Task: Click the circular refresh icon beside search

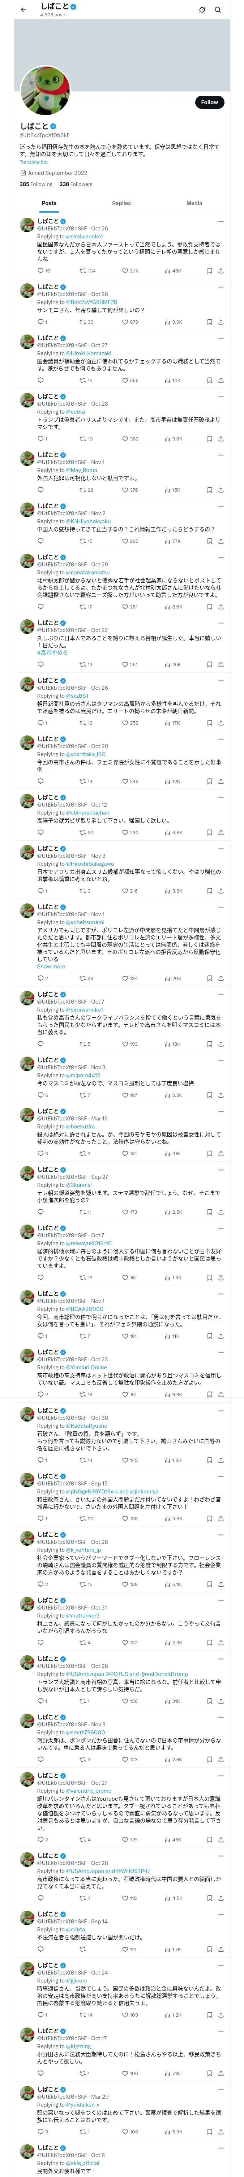Action: tap(202, 10)
